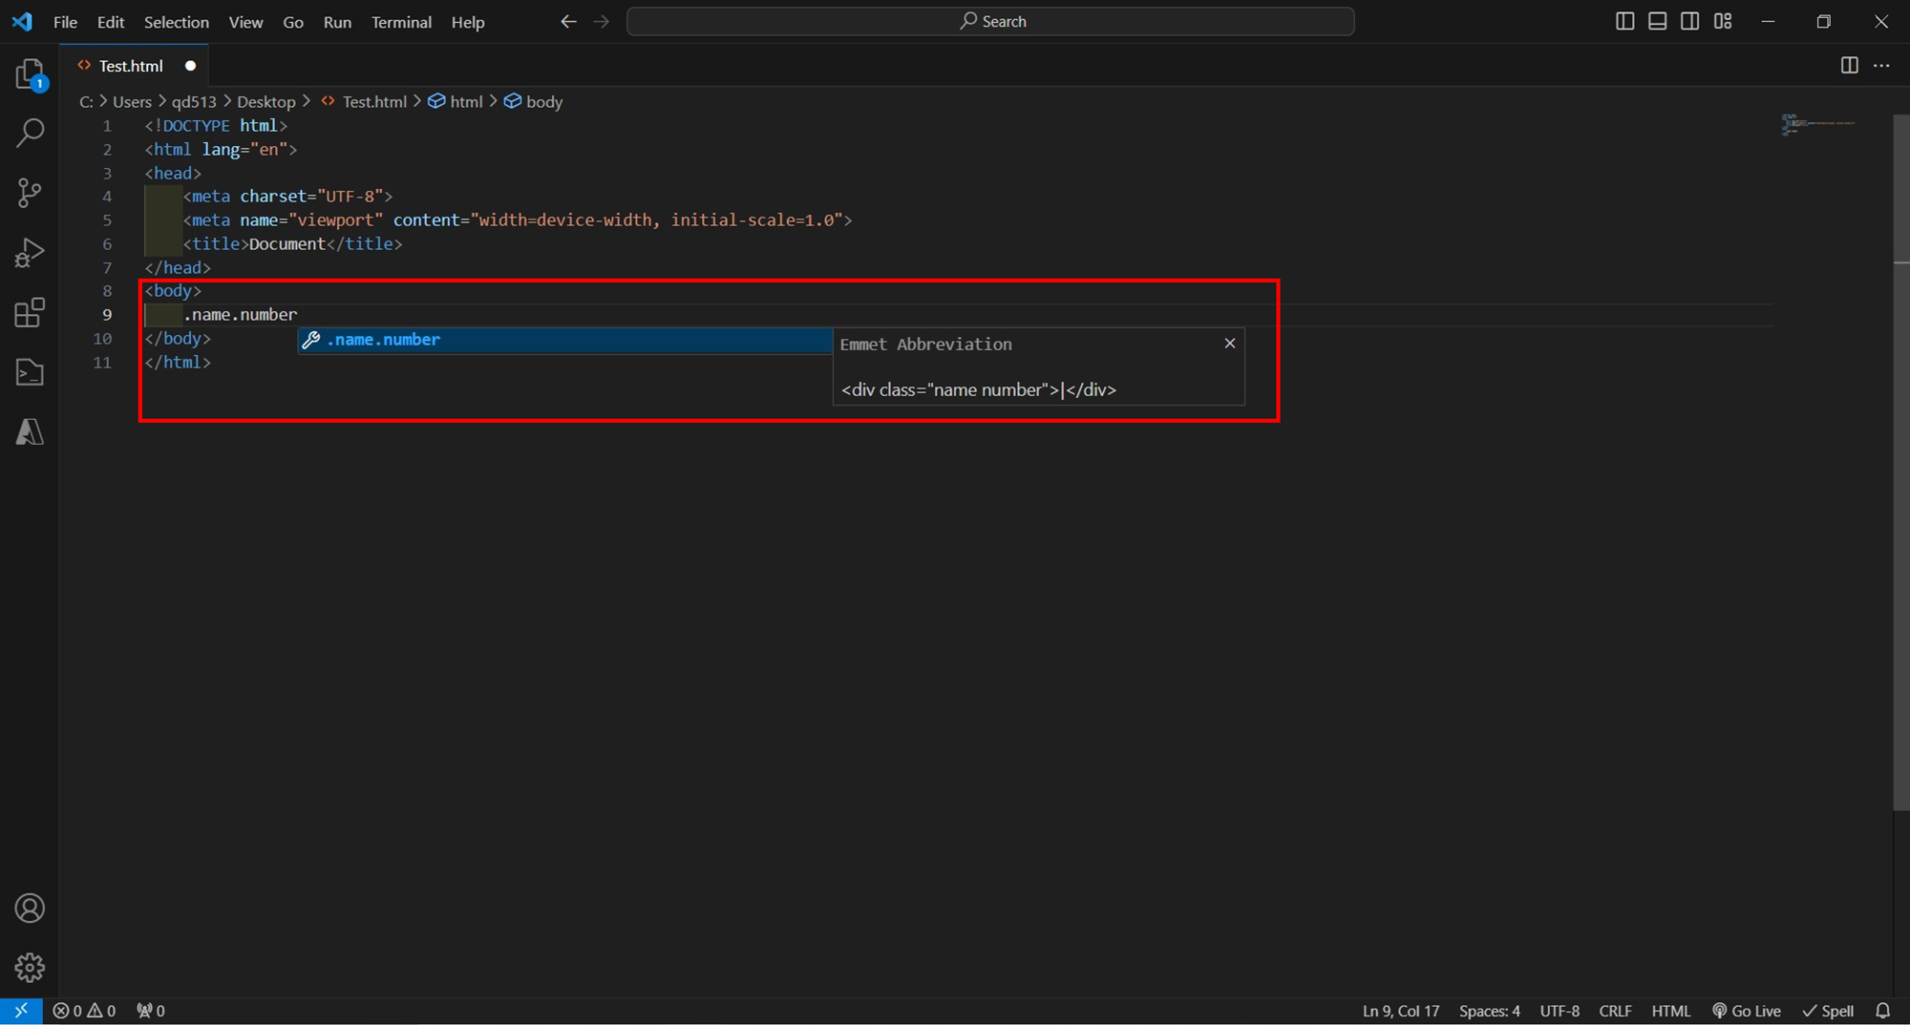1910x1025 pixels.
Task: Start Go Live server
Action: coord(1746,1011)
